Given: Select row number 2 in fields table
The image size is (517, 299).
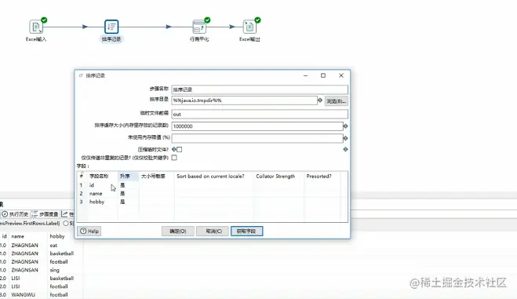Looking at the screenshot, I should pos(81,194).
